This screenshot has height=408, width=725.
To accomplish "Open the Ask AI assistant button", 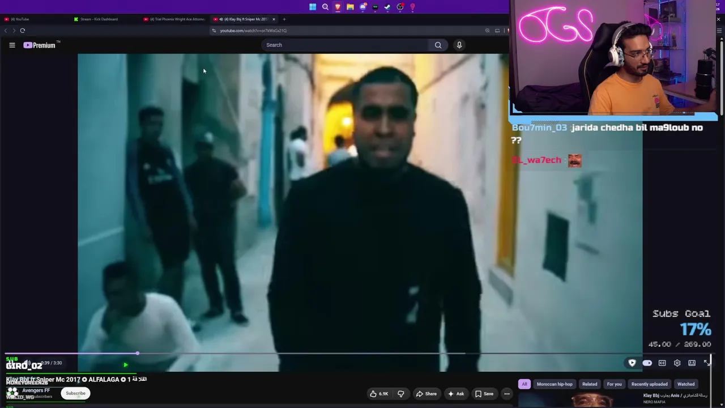I will (456, 394).
